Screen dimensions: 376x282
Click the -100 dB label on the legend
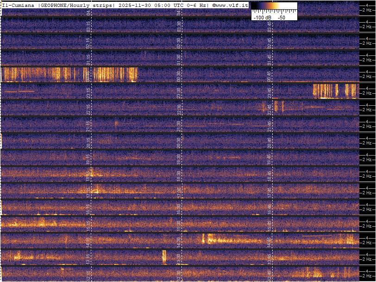click(262, 17)
